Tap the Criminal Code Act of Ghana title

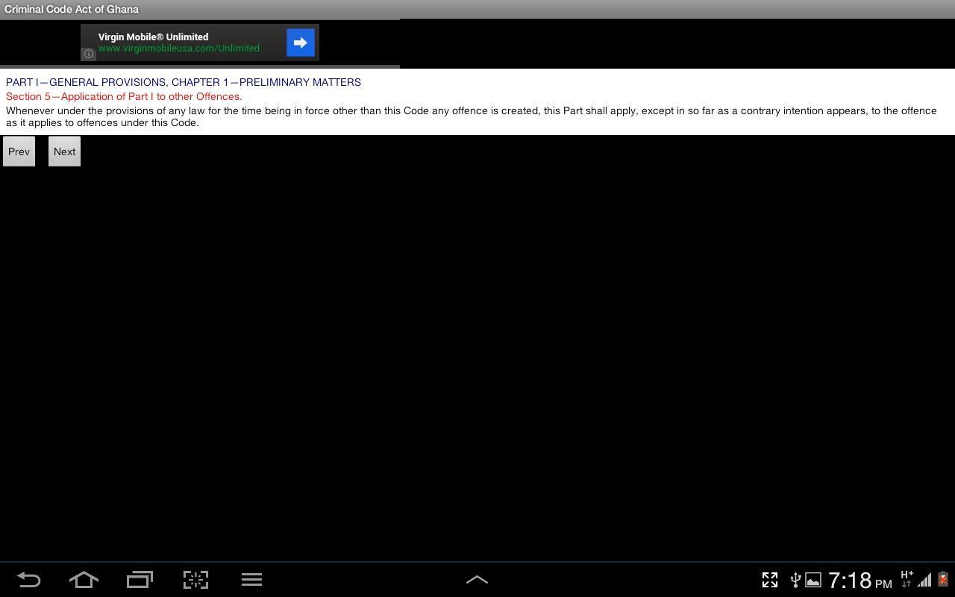pos(72,9)
